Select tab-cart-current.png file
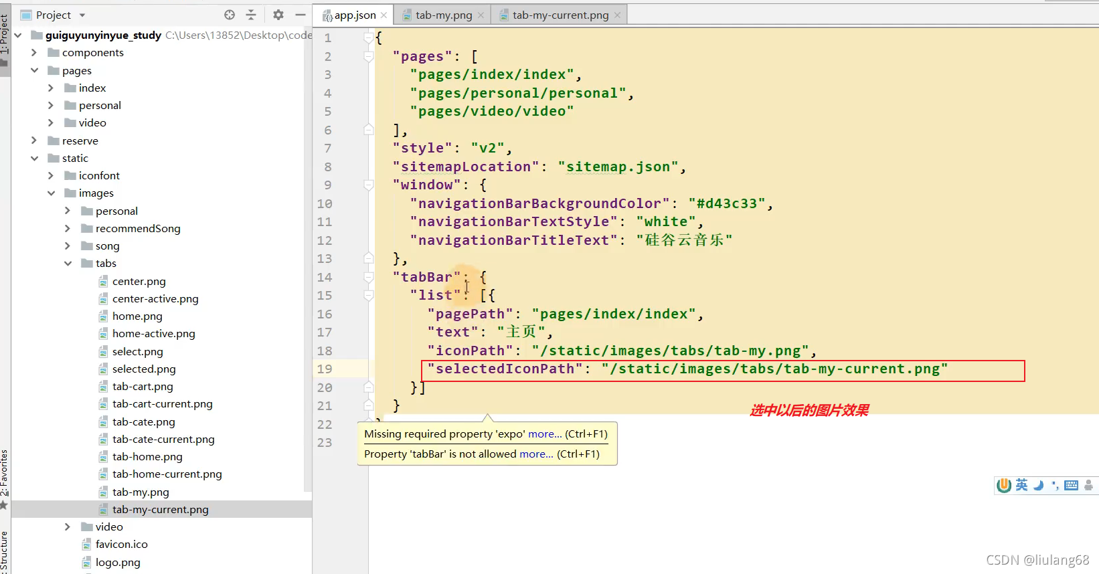This screenshot has height=574, width=1099. [162, 403]
